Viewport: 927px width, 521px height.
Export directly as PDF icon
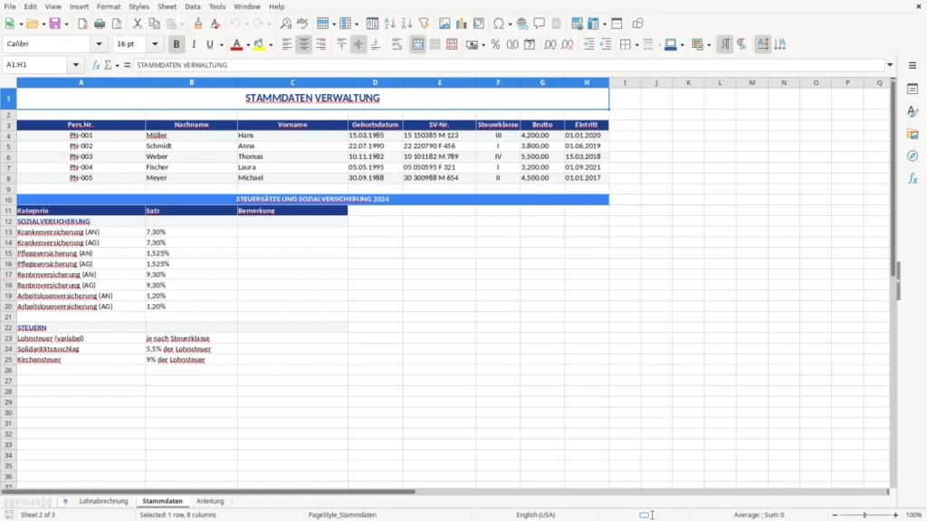click(82, 24)
